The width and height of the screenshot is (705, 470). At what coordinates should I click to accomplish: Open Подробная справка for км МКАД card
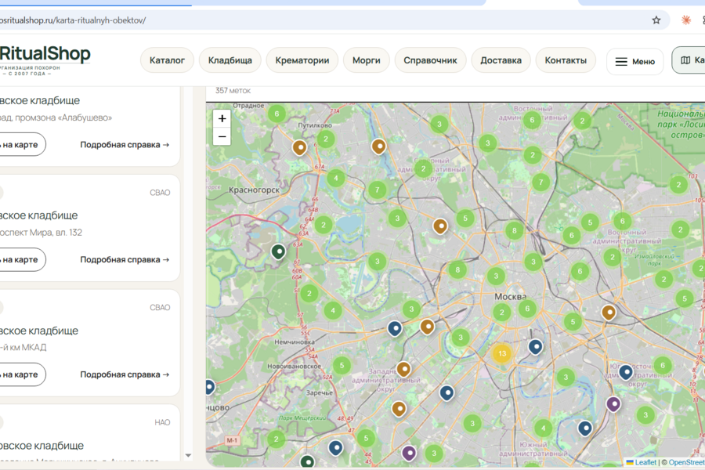point(125,374)
